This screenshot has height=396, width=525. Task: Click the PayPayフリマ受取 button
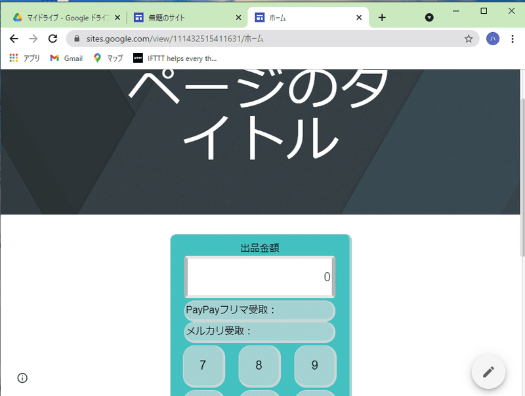259,310
